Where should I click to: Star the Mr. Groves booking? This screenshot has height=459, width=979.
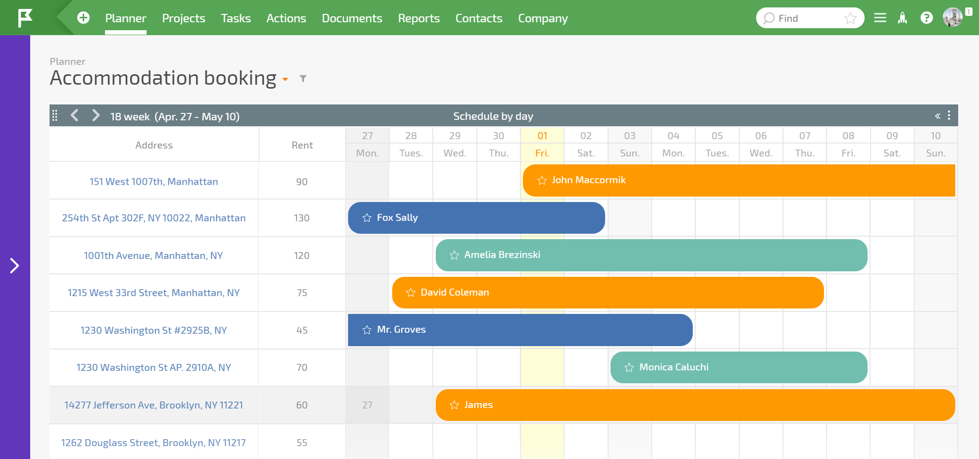pyautogui.click(x=367, y=330)
